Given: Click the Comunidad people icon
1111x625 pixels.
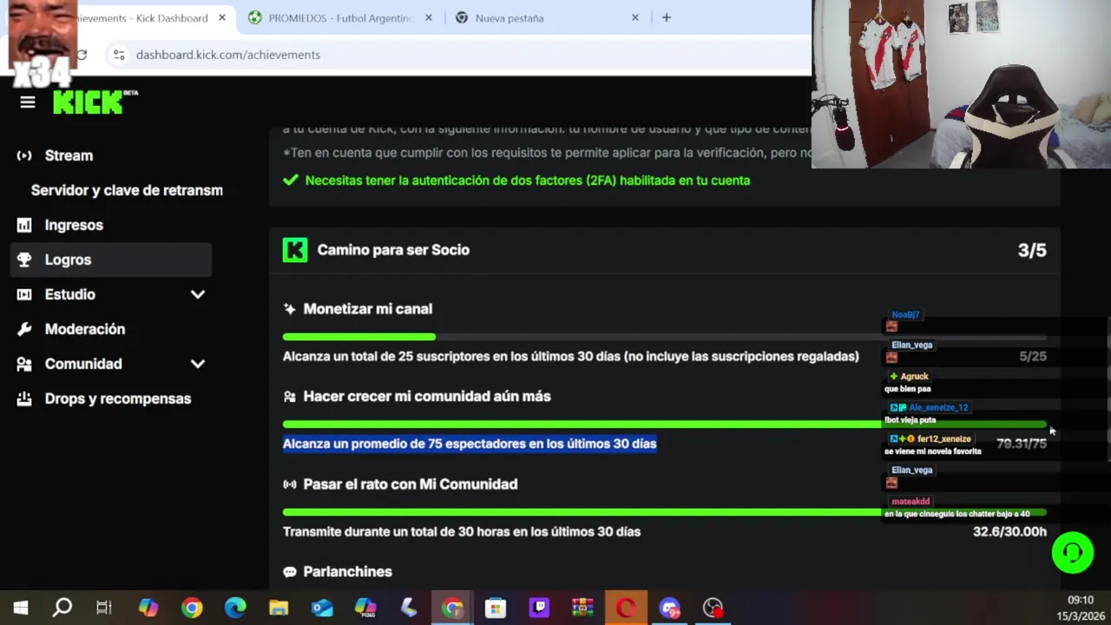Looking at the screenshot, I should tap(24, 364).
